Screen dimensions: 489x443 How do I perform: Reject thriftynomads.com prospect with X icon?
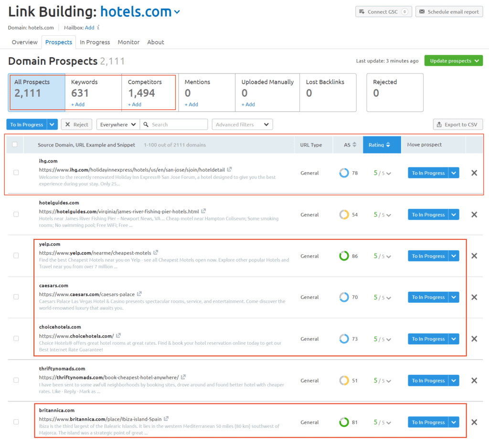tap(474, 381)
